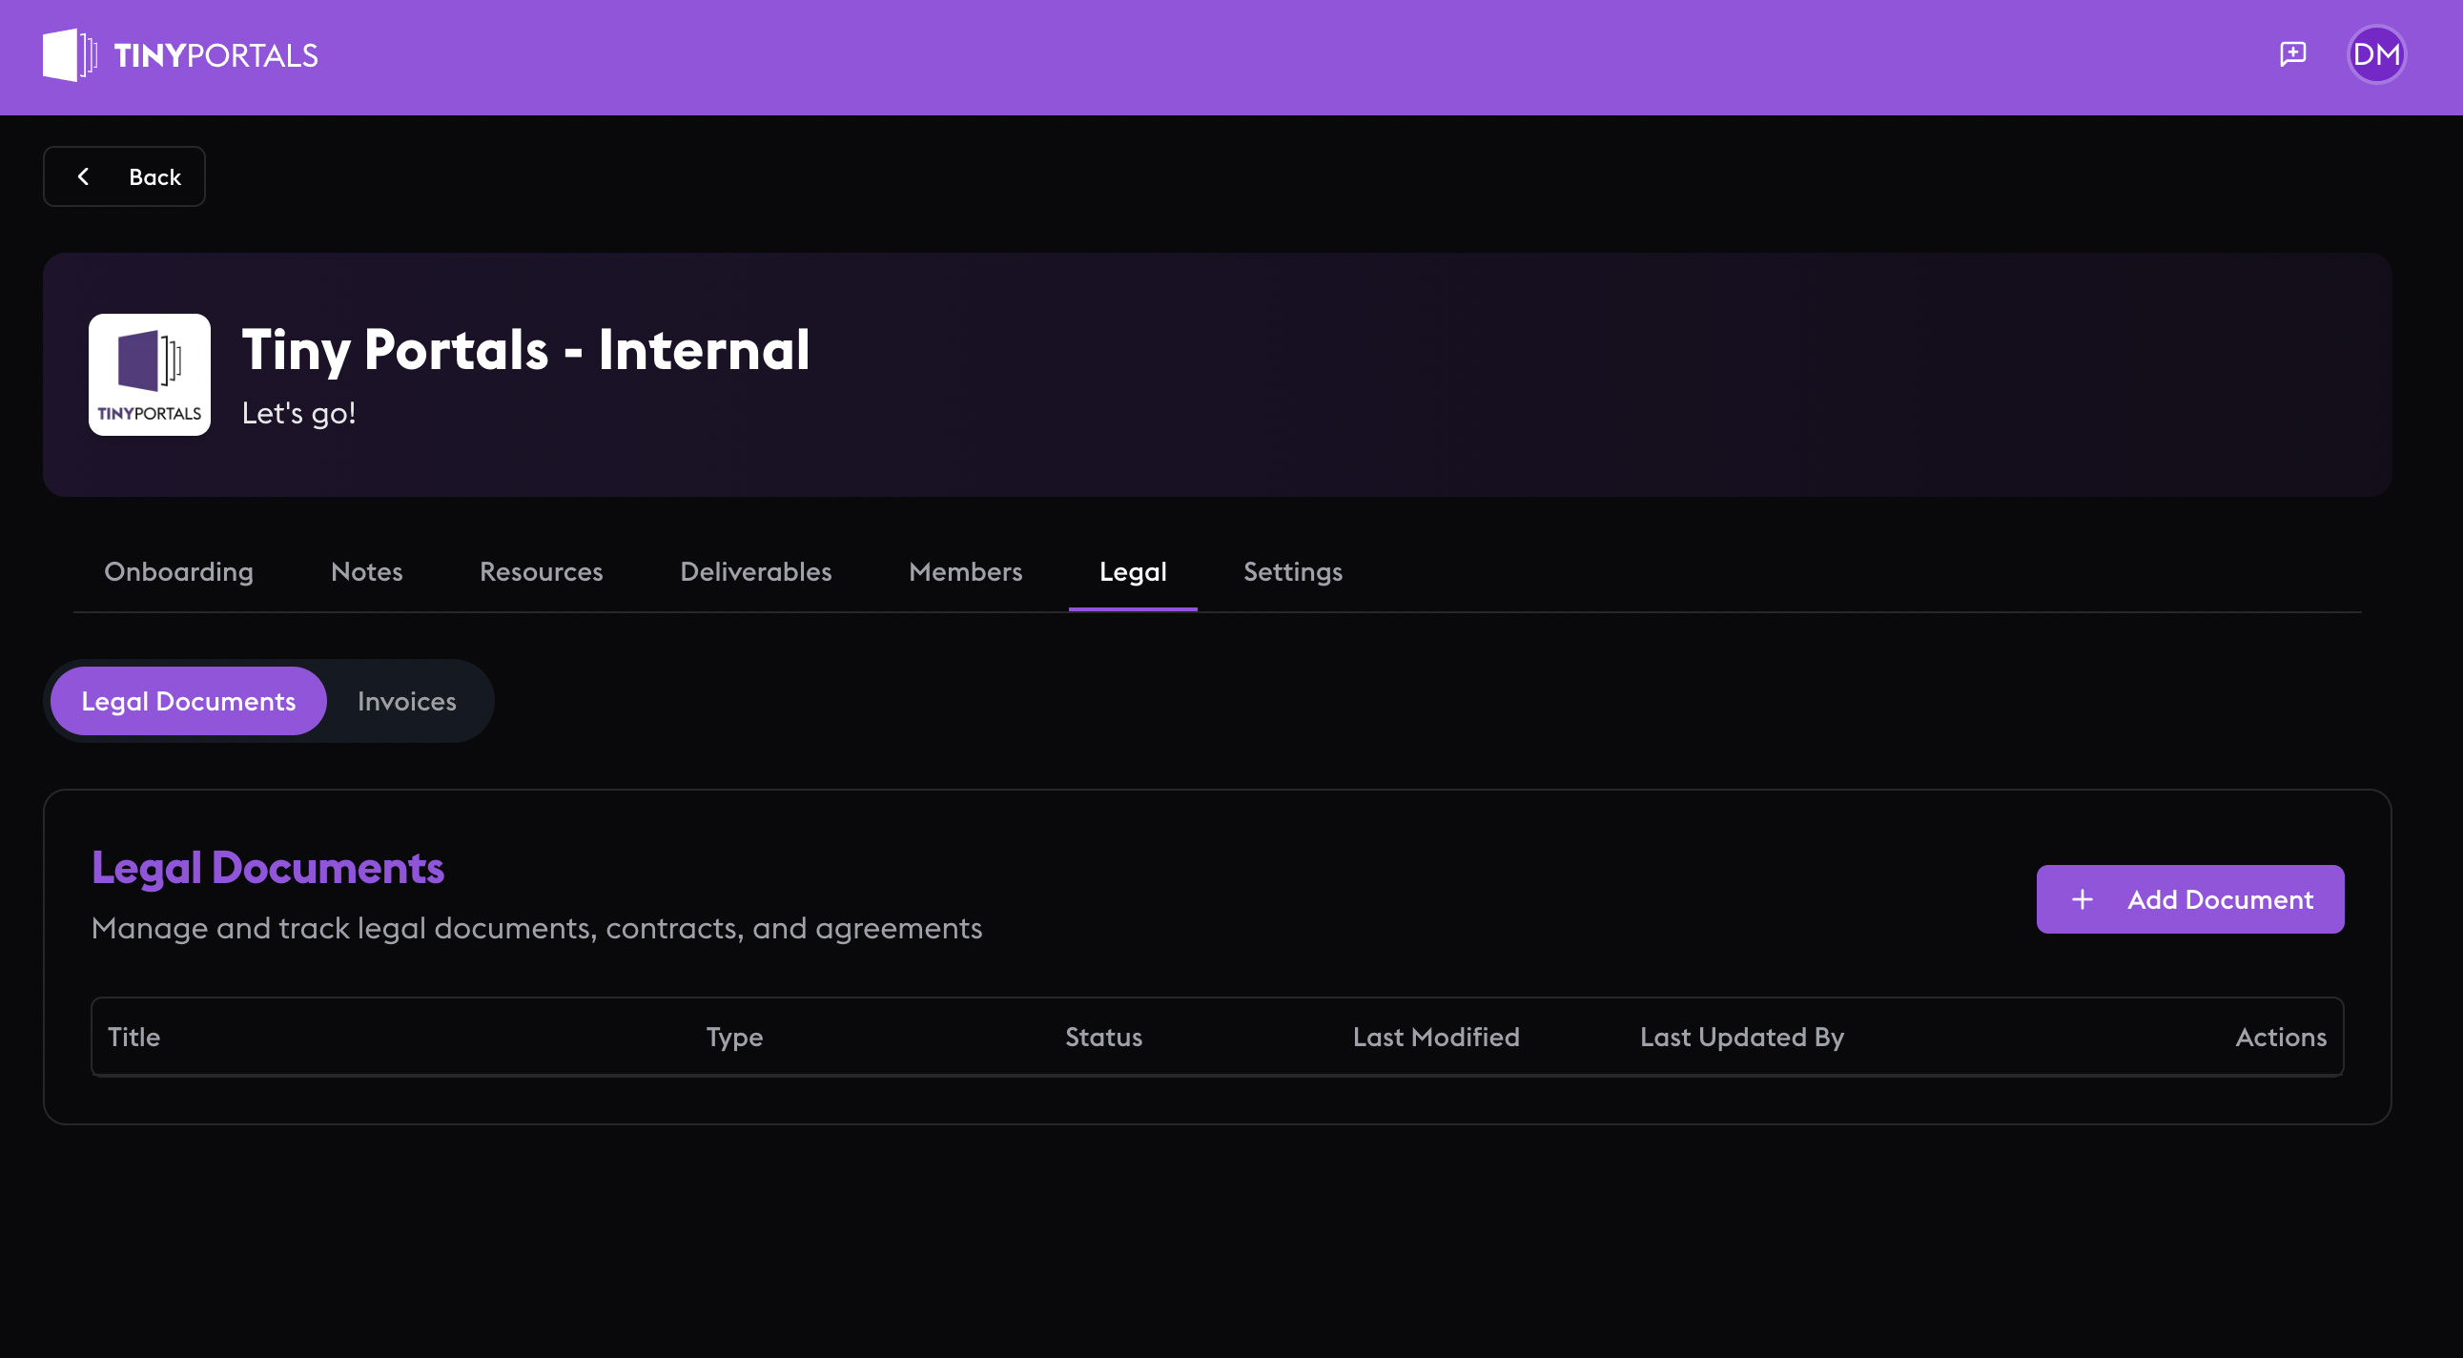
Task: Toggle to the Members tab
Action: tap(965, 572)
